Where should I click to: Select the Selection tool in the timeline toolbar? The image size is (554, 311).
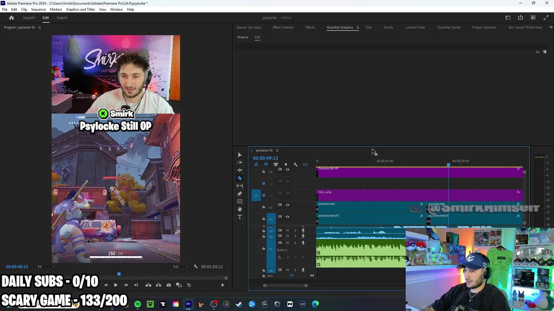pos(240,155)
